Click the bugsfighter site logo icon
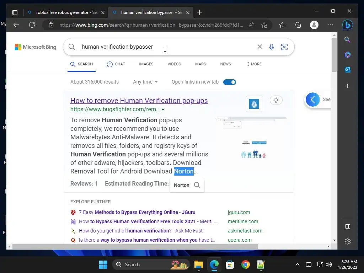Viewport: 364px width, 273px height. point(254,104)
